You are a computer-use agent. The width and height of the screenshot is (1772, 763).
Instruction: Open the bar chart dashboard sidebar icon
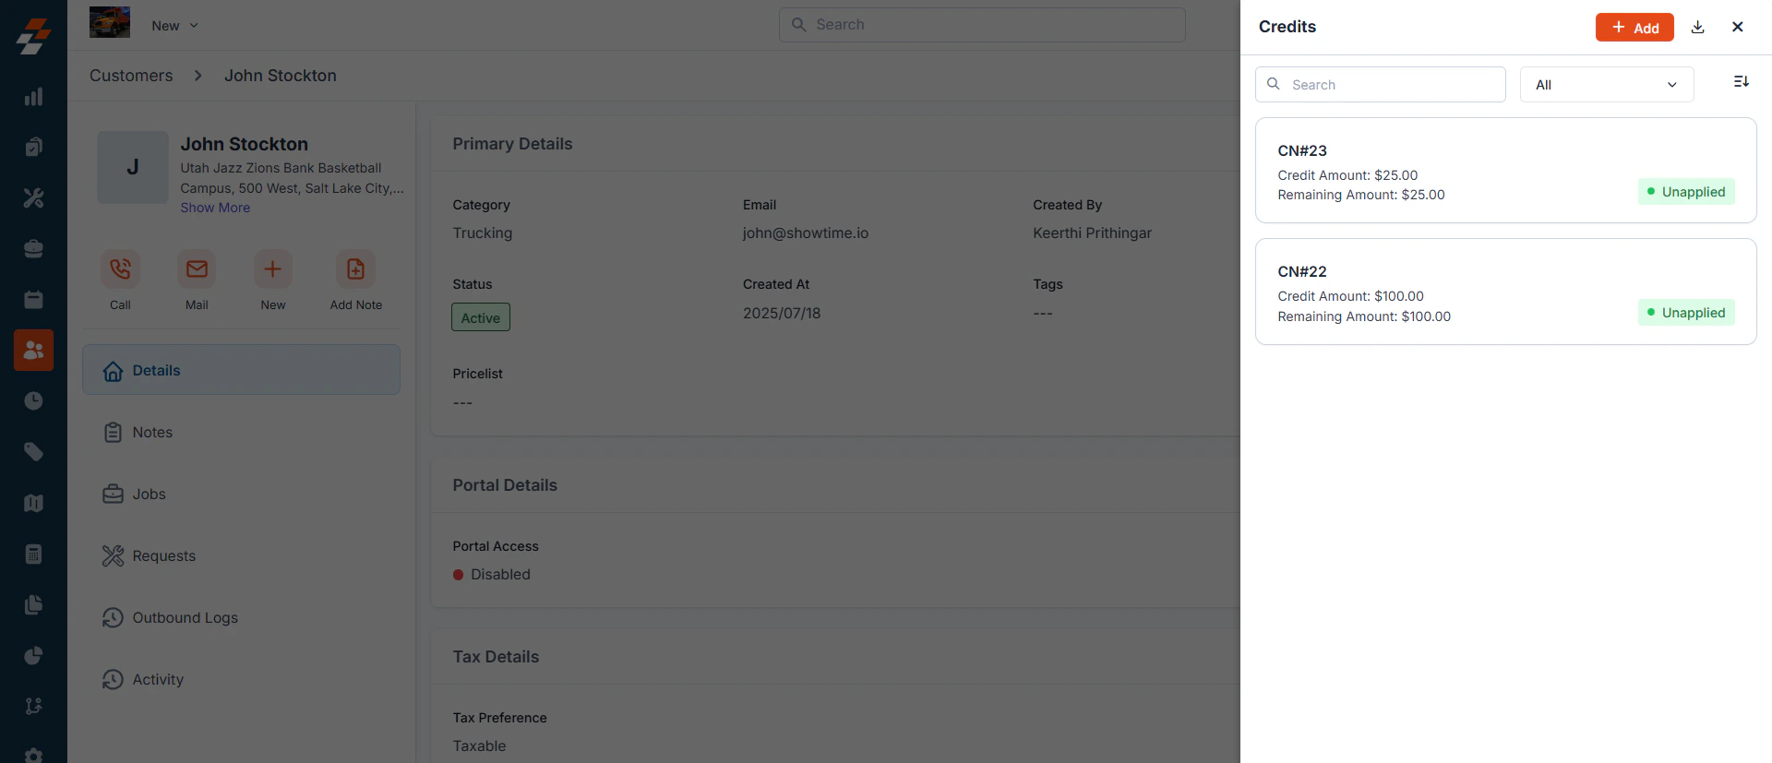33,97
